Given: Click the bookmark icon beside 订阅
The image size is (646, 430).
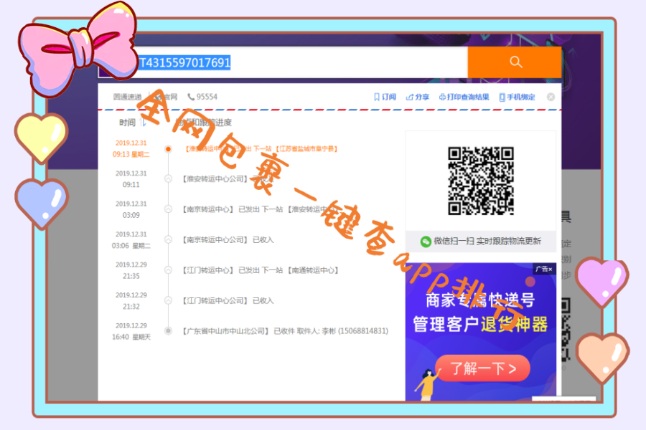Looking at the screenshot, I should pyautogui.click(x=376, y=96).
